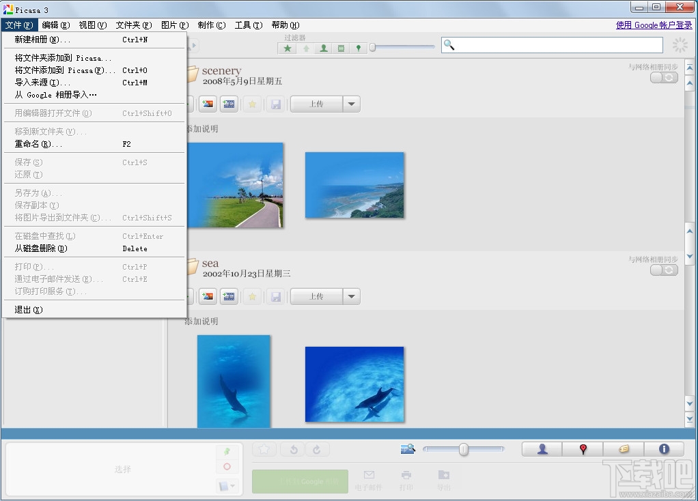
Task: Select the starred photos filter star icon
Action: coord(287,48)
